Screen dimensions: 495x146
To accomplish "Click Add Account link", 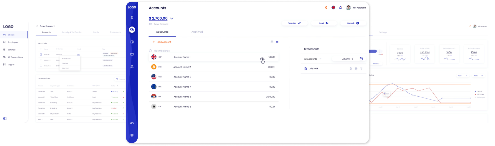I will tap(162, 42).
